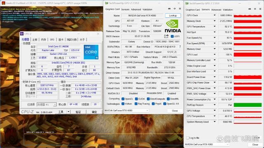Click the 确定 button in CPU-Z

(94, 112)
